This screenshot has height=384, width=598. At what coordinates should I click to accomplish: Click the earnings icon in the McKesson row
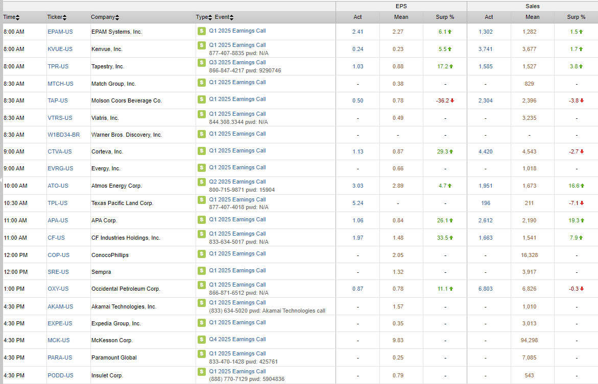202,339
